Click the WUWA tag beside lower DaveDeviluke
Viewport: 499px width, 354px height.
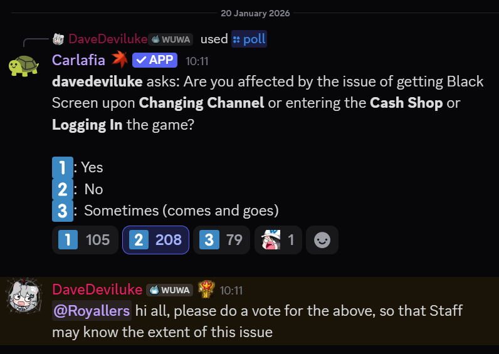point(169,290)
